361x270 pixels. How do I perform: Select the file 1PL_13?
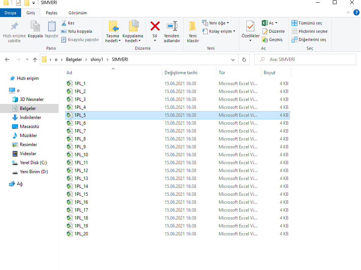178,178
